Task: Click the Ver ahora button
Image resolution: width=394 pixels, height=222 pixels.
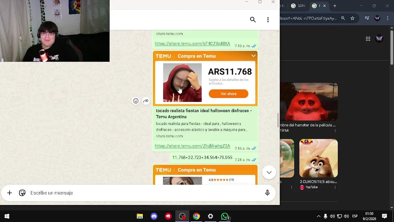Action: 228,94
